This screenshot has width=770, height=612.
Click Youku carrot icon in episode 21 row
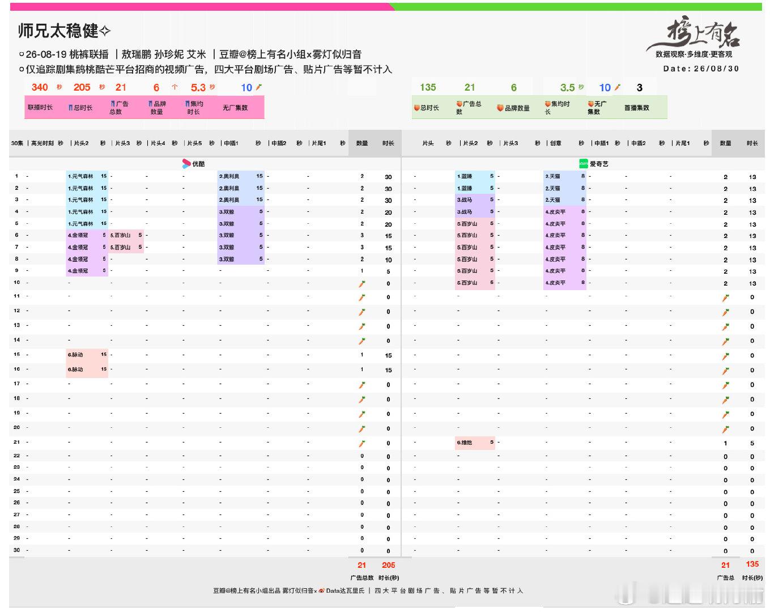[361, 443]
